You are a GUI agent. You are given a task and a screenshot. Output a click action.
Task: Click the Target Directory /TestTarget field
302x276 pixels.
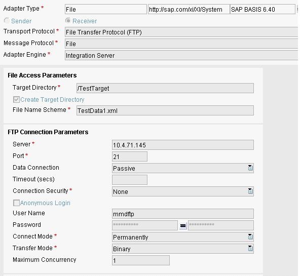[165, 88]
